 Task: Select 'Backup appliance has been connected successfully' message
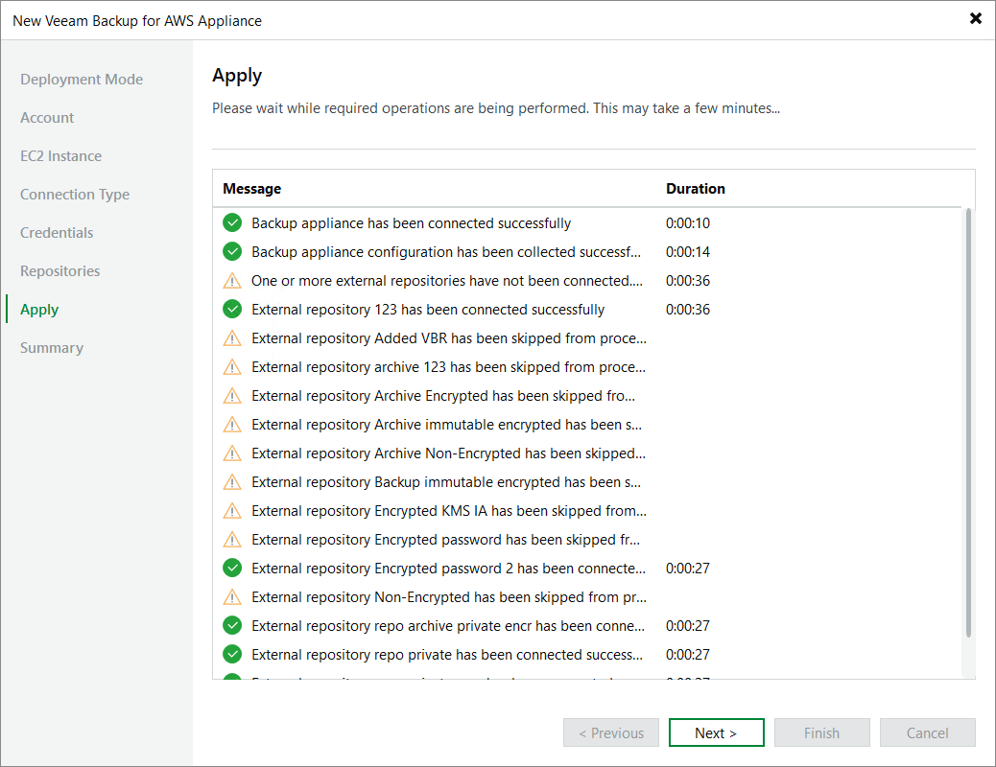point(411,223)
